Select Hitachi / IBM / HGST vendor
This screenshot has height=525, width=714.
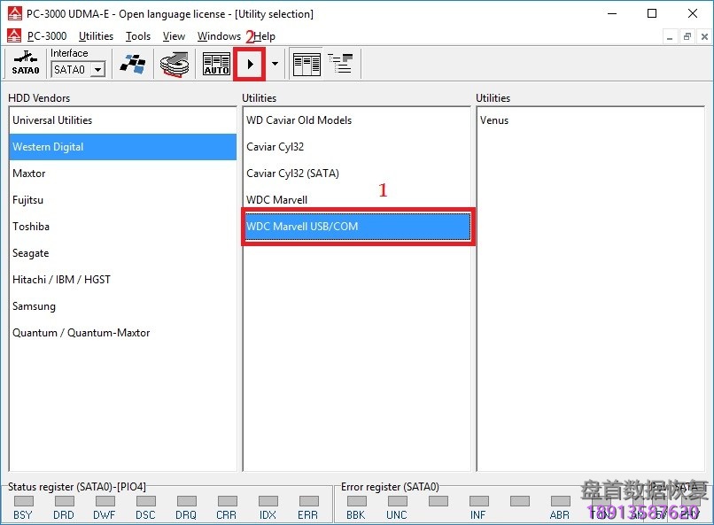click(61, 280)
